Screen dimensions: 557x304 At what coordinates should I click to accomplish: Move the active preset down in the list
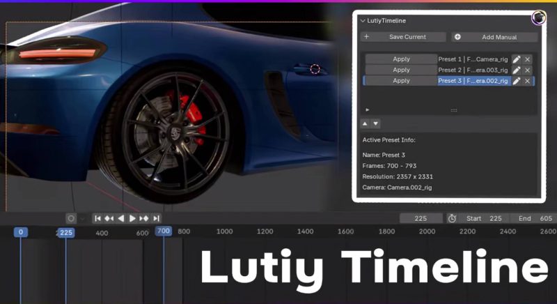point(376,123)
